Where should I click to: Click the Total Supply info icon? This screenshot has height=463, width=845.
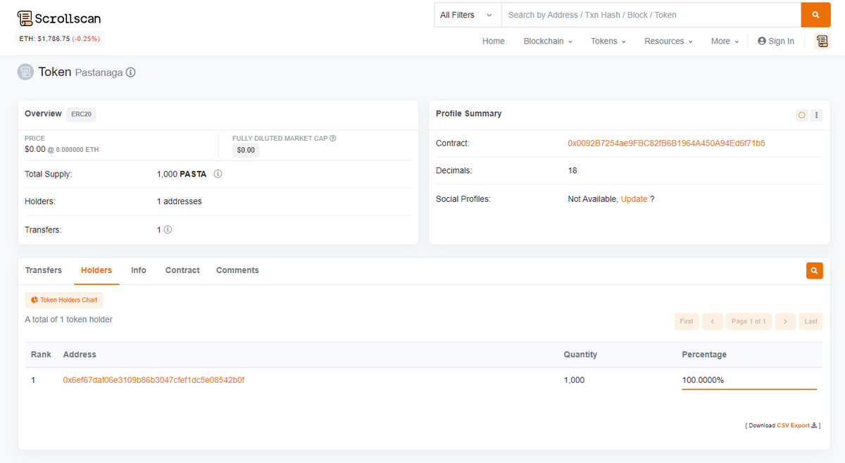tap(218, 174)
